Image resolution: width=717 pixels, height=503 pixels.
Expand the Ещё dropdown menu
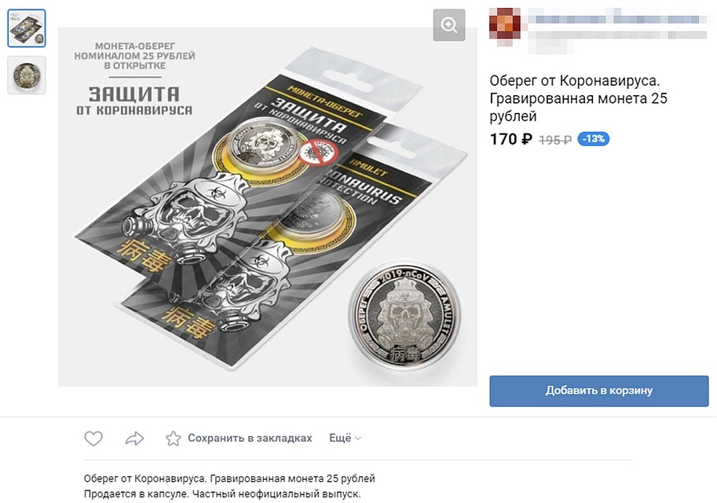click(x=346, y=438)
